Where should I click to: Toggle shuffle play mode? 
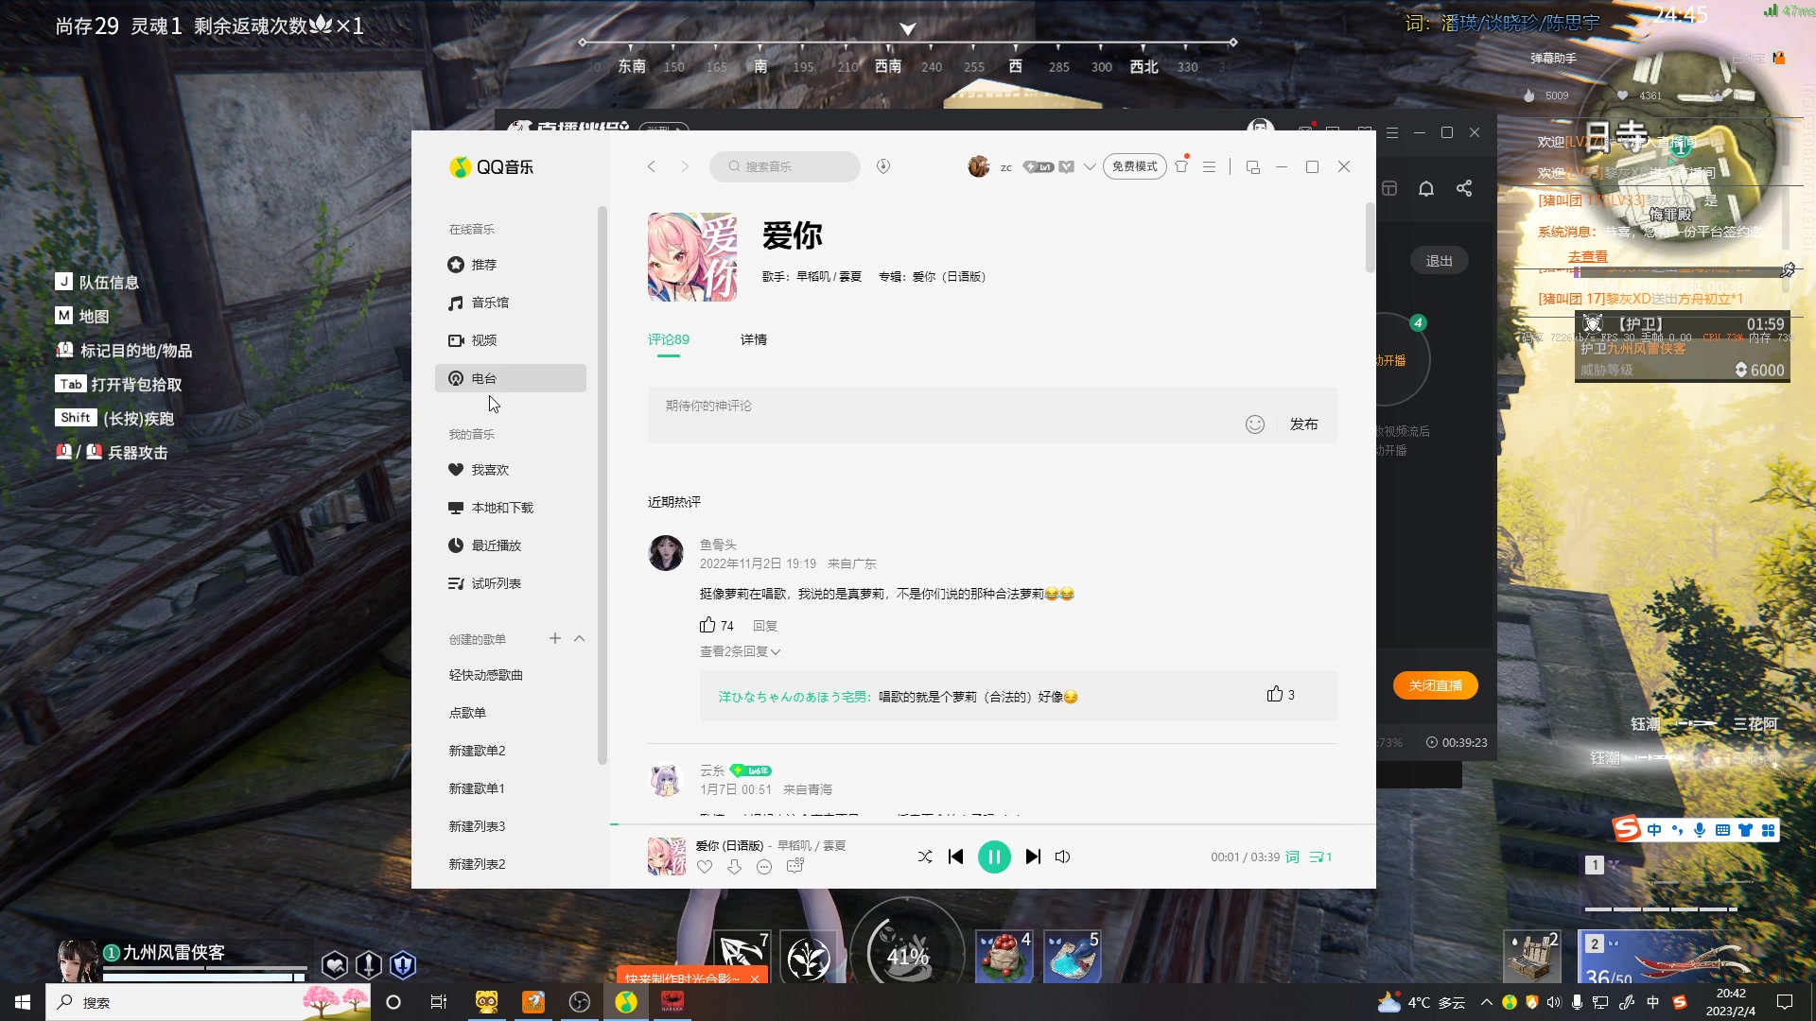925,857
